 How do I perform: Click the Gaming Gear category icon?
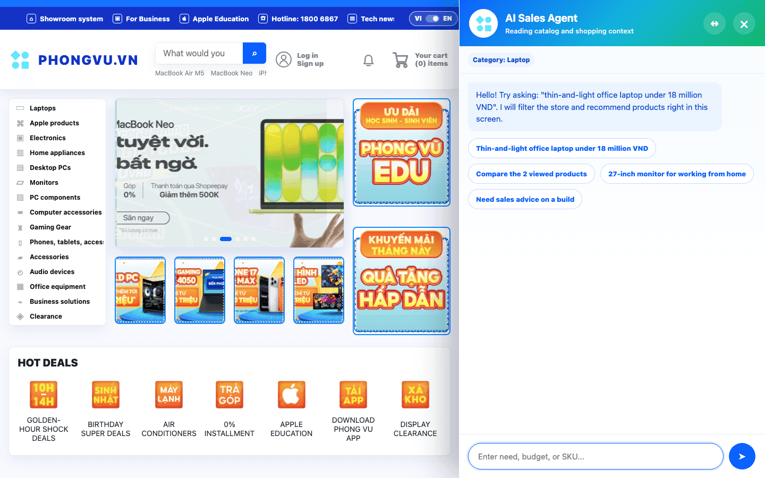coord(20,227)
